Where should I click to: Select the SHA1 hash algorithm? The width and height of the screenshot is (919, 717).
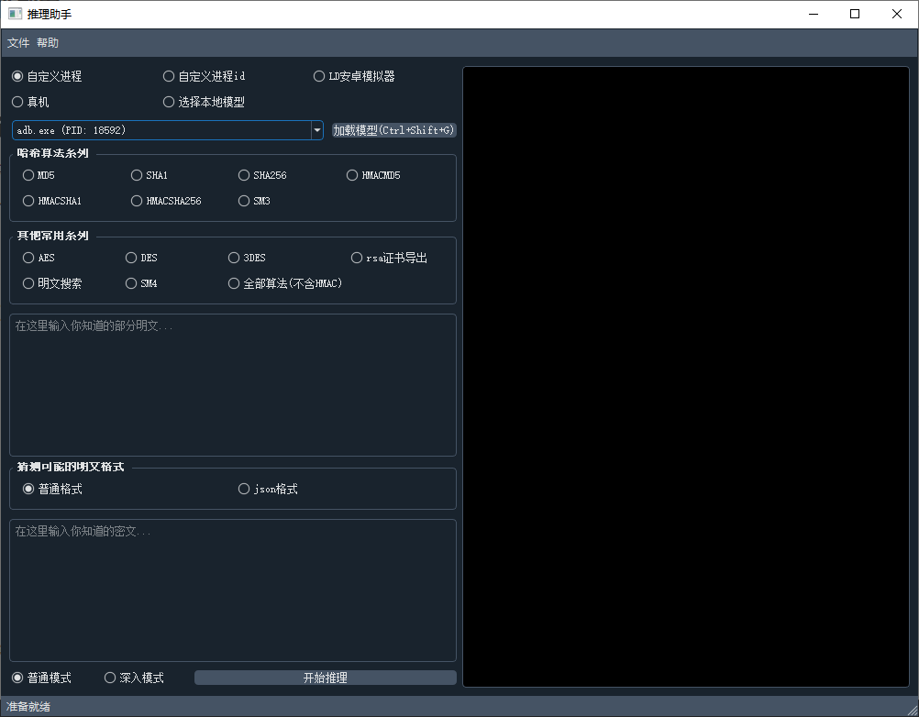(x=149, y=175)
